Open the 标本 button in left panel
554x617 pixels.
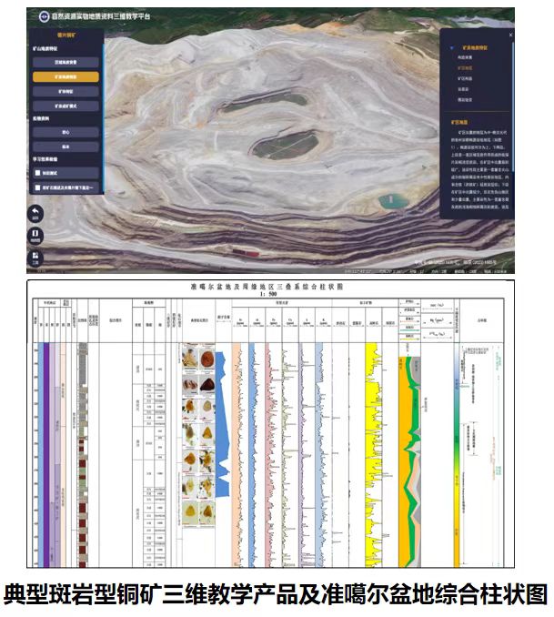(x=65, y=146)
